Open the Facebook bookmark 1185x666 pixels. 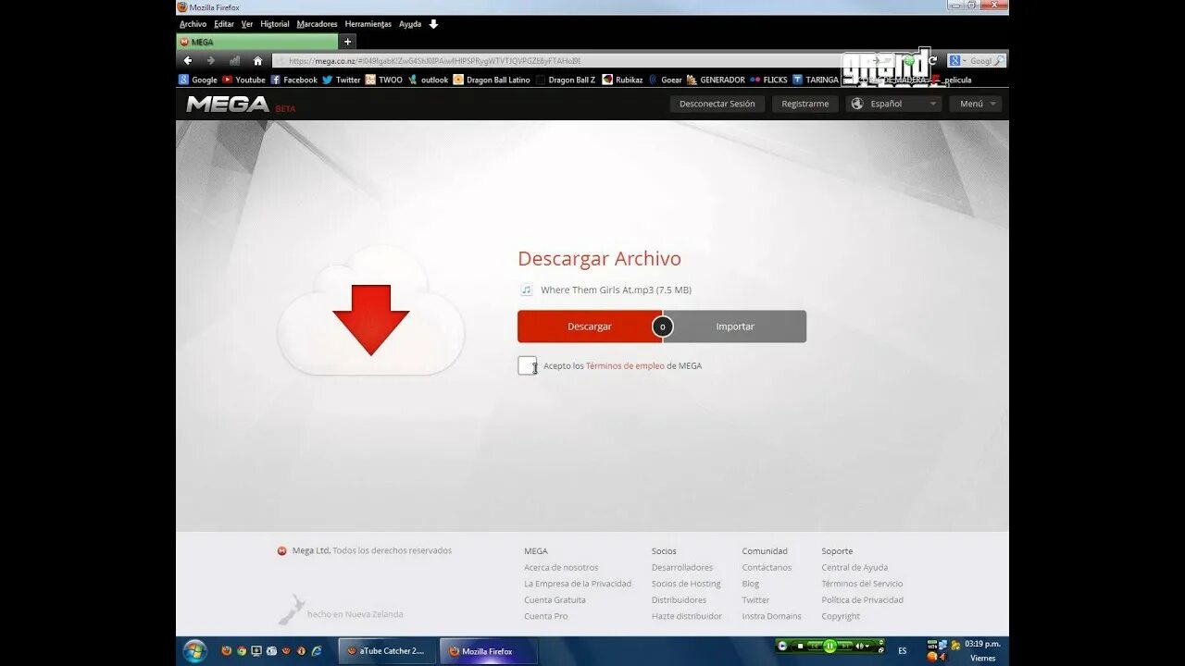click(x=294, y=80)
